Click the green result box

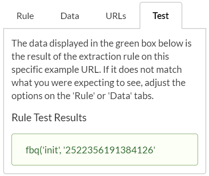coord(105,149)
